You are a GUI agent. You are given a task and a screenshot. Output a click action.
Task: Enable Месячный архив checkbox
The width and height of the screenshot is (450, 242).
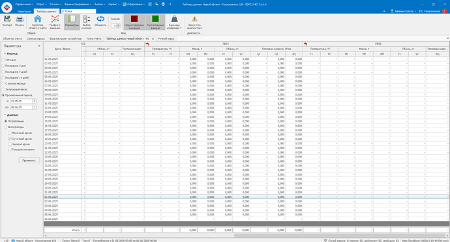(10, 133)
